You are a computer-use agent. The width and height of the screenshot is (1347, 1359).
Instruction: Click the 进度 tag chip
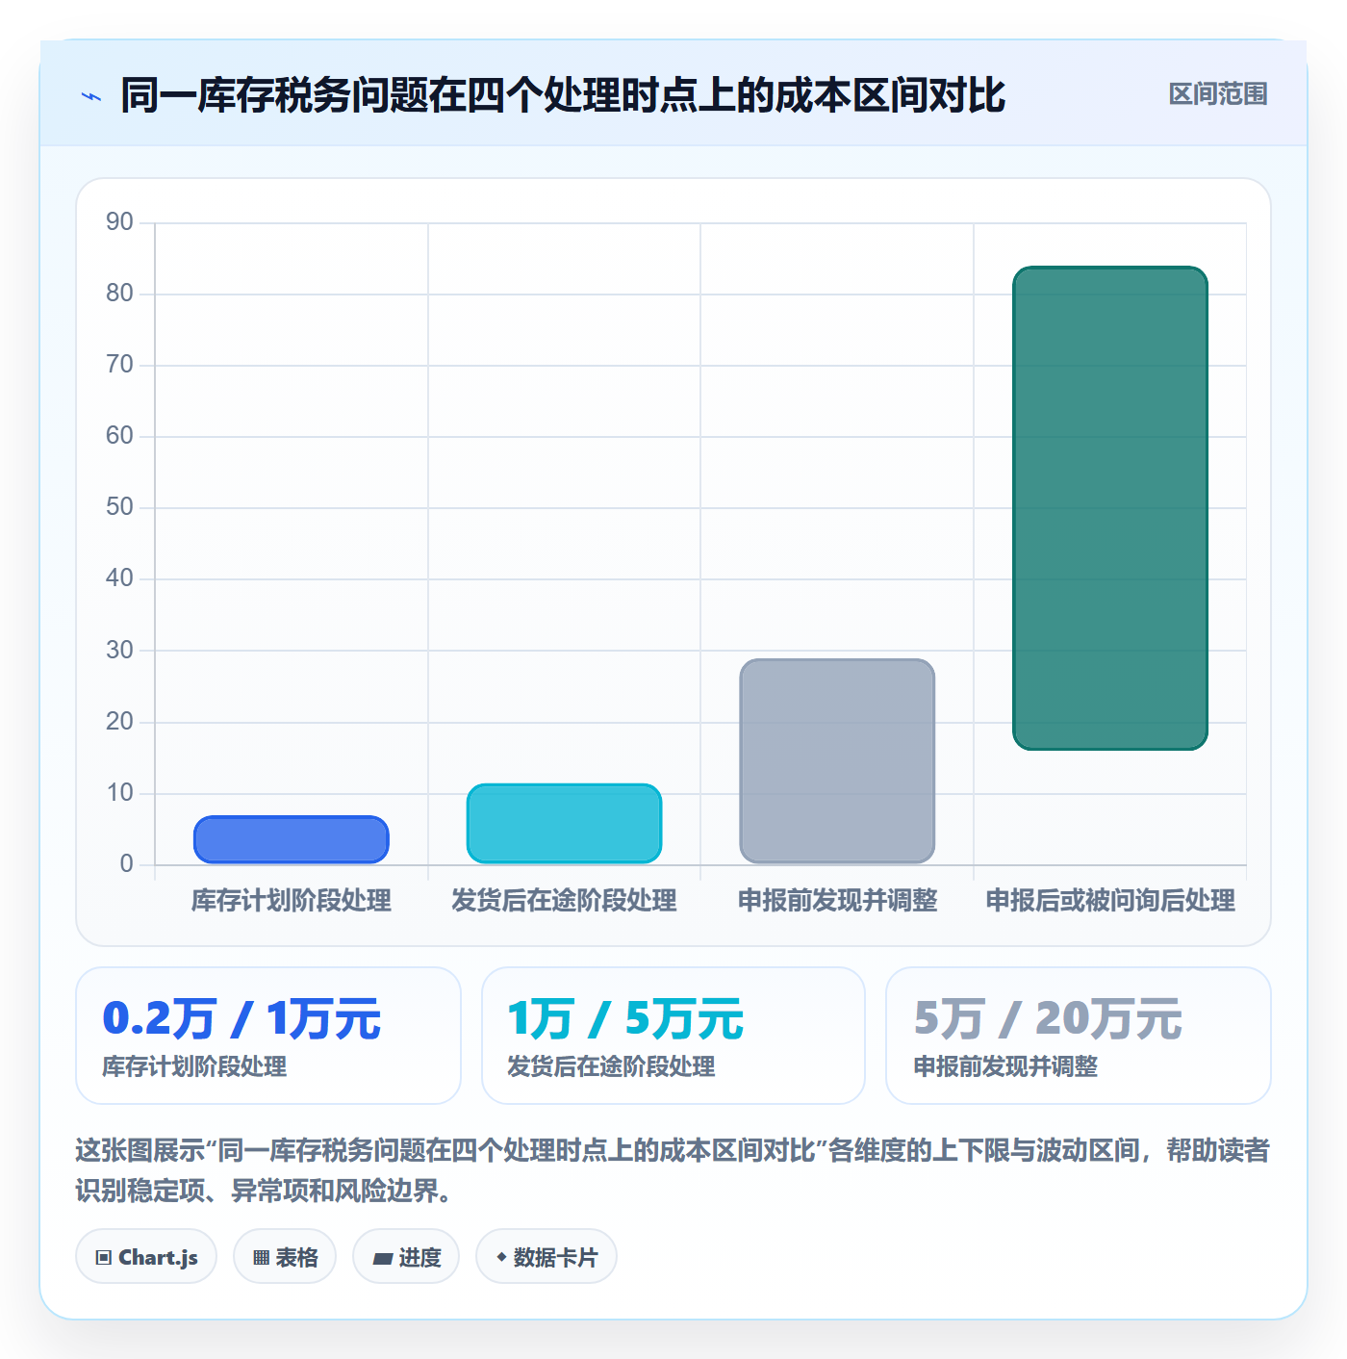[406, 1256]
